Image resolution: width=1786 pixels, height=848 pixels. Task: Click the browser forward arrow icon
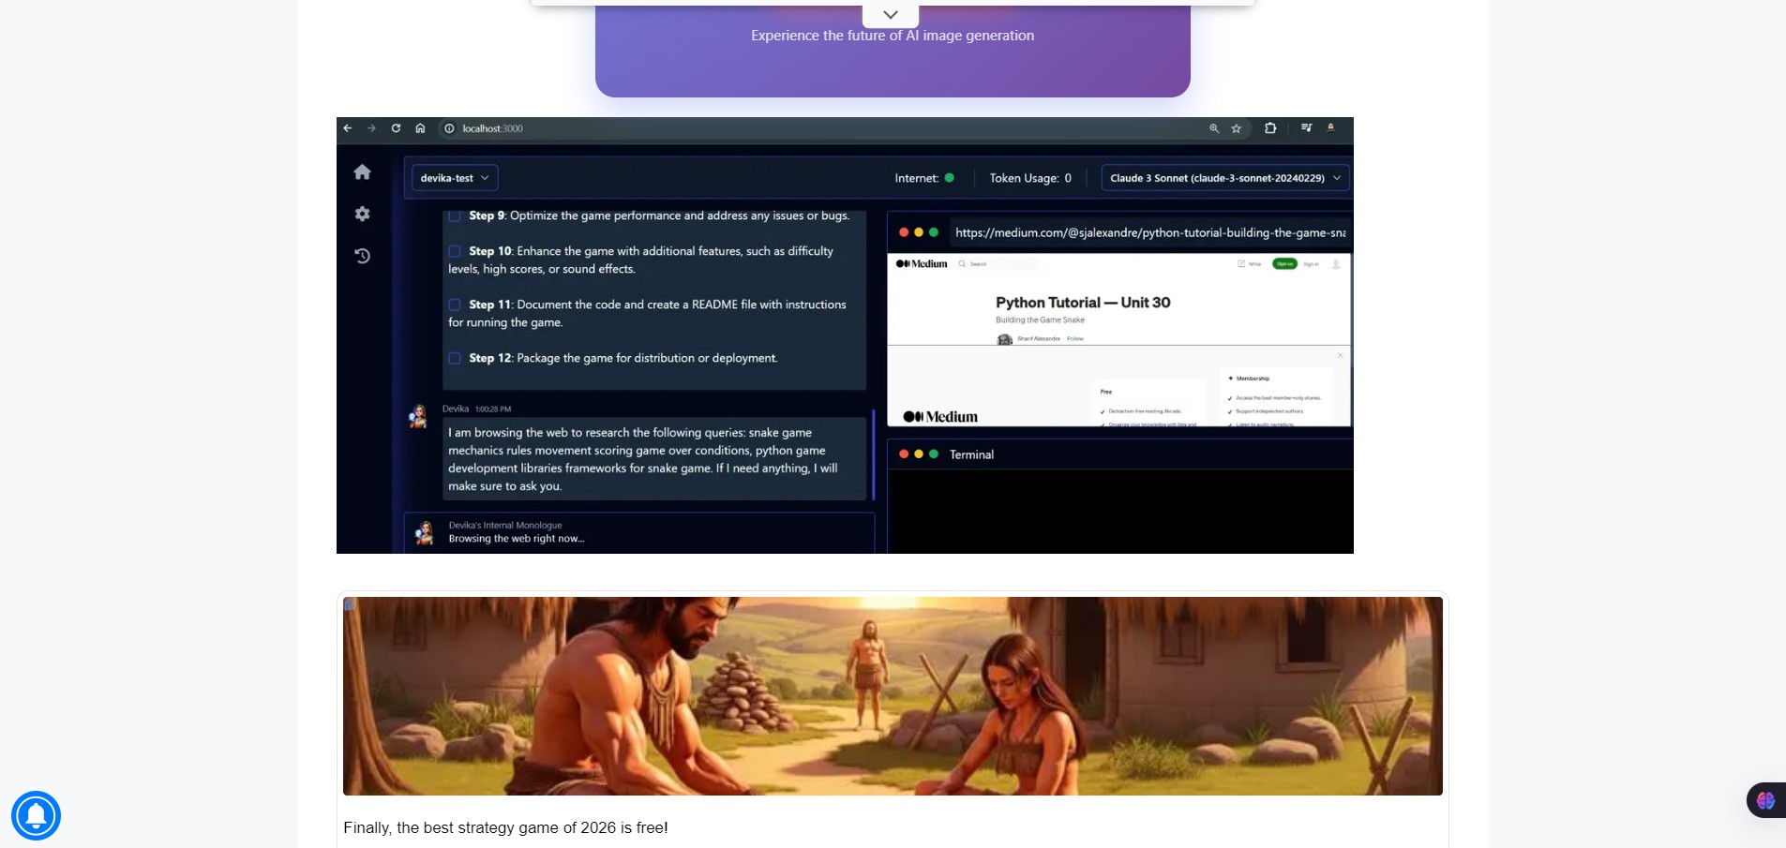click(x=371, y=128)
